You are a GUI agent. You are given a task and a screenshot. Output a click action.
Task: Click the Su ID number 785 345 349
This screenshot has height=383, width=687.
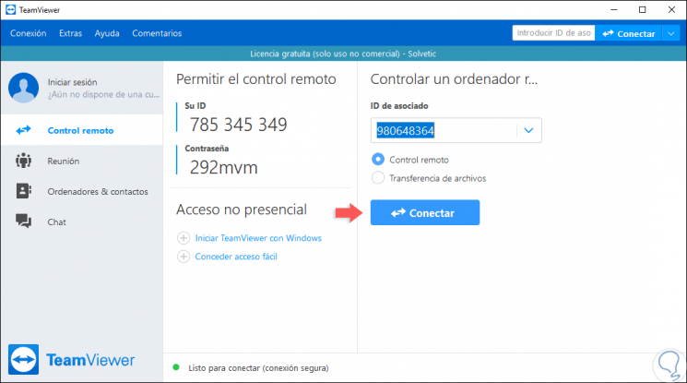[x=238, y=125]
